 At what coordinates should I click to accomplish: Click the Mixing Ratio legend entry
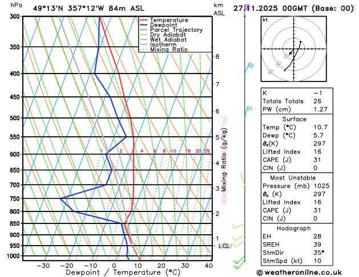coord(164,50)
